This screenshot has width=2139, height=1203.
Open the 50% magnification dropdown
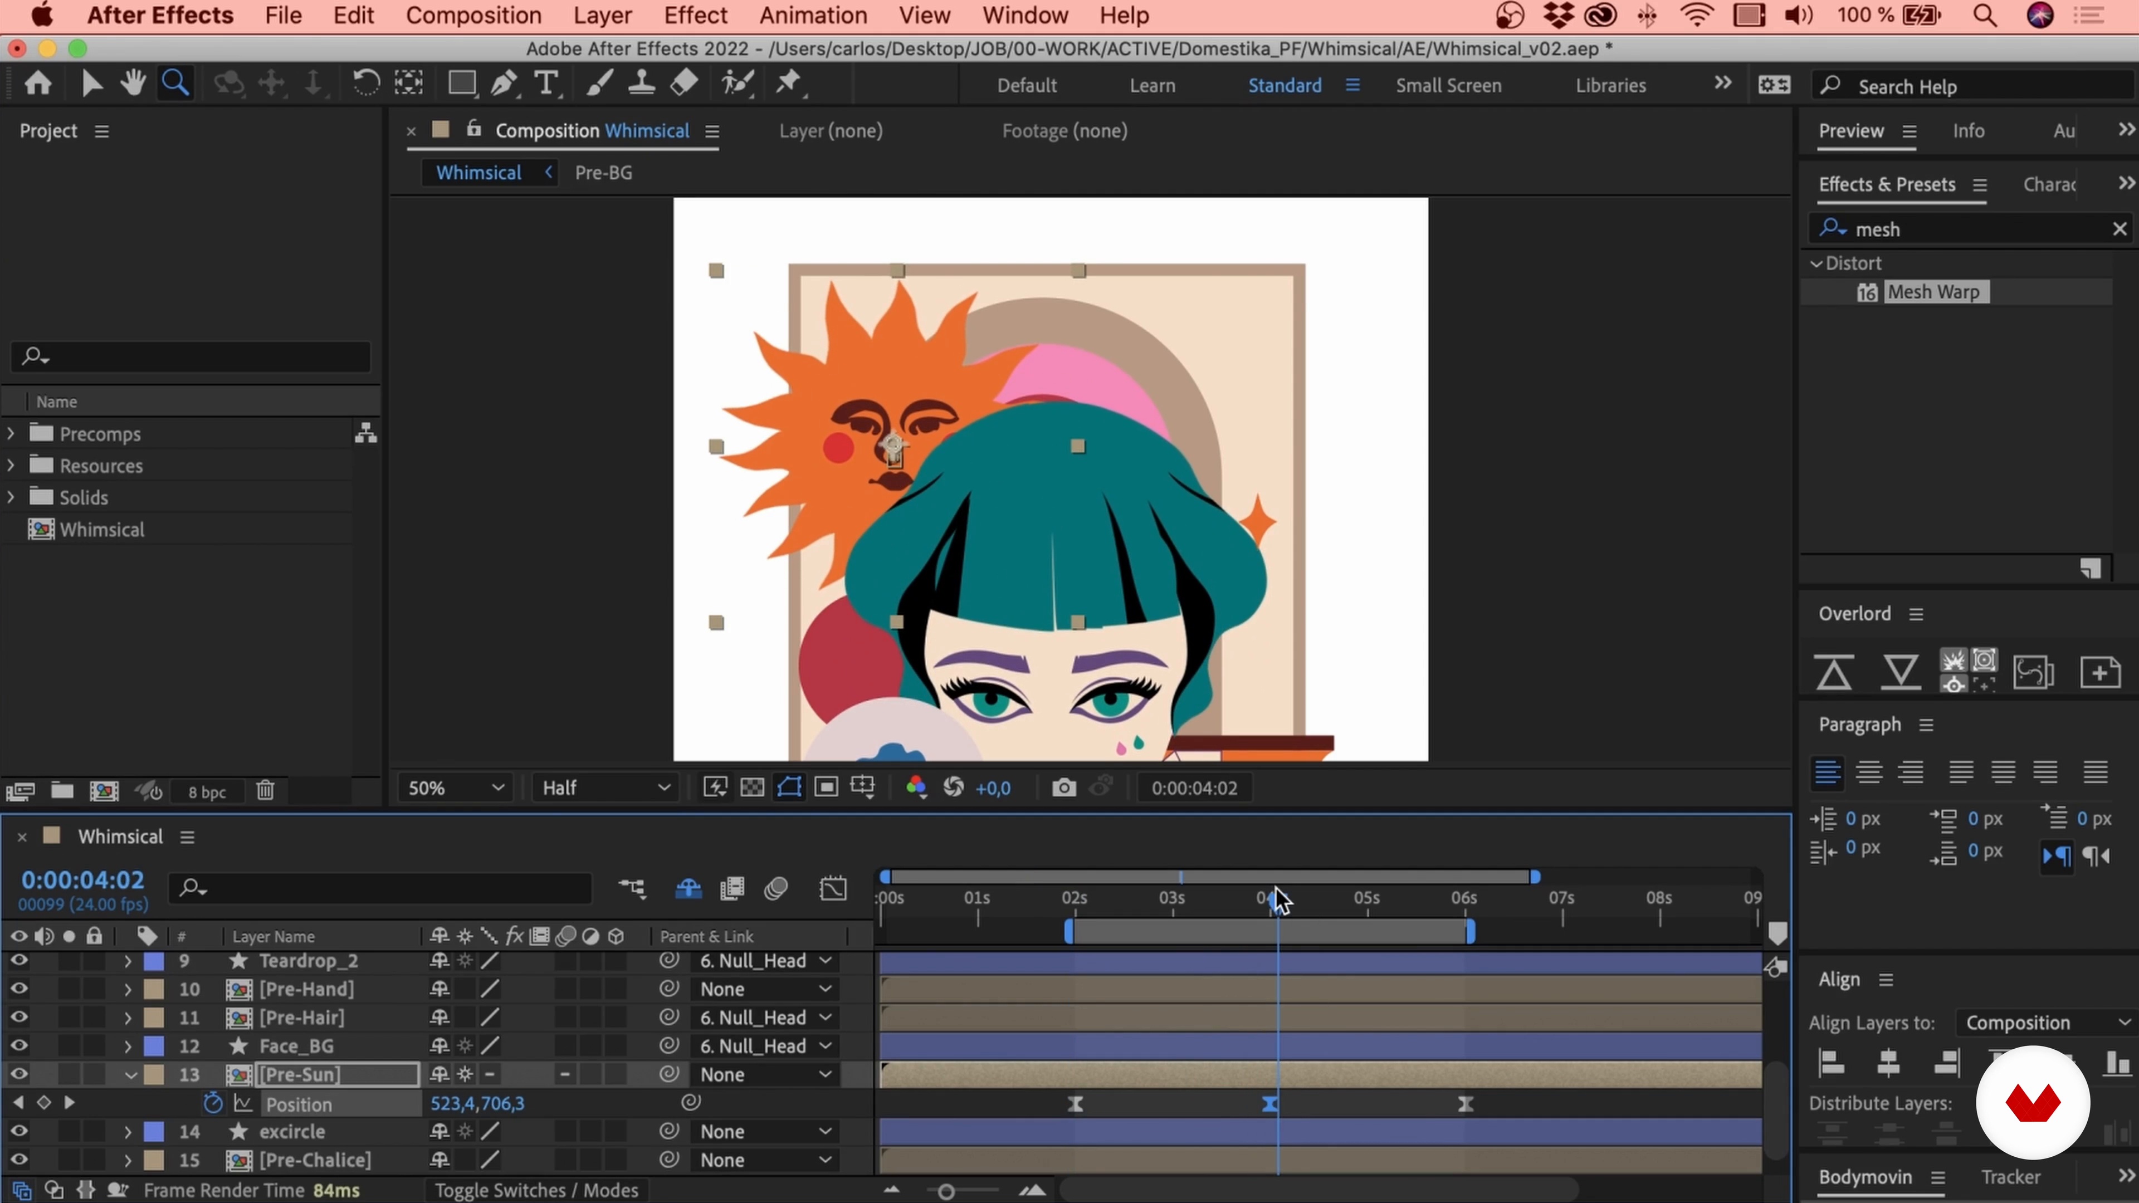pos(455,788)
